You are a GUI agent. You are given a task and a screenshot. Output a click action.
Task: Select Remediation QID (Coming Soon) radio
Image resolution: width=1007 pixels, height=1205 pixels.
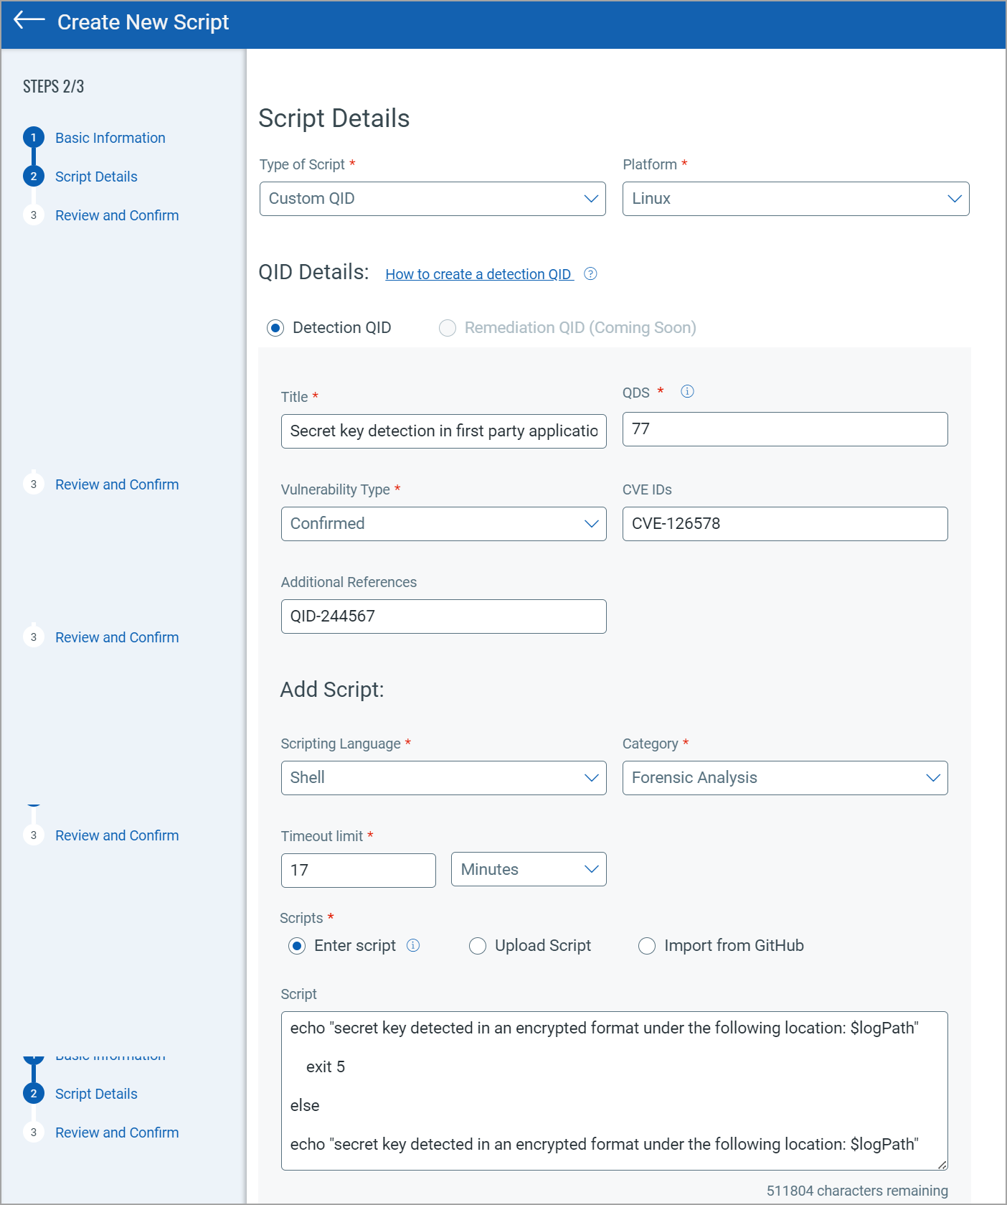tap(448, 328)
